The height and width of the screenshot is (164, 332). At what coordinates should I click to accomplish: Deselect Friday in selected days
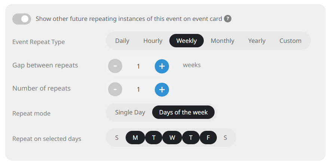tap(208, 138)
